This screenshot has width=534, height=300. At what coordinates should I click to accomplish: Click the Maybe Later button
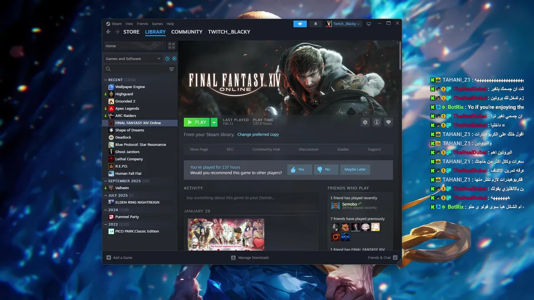[355, 169]
